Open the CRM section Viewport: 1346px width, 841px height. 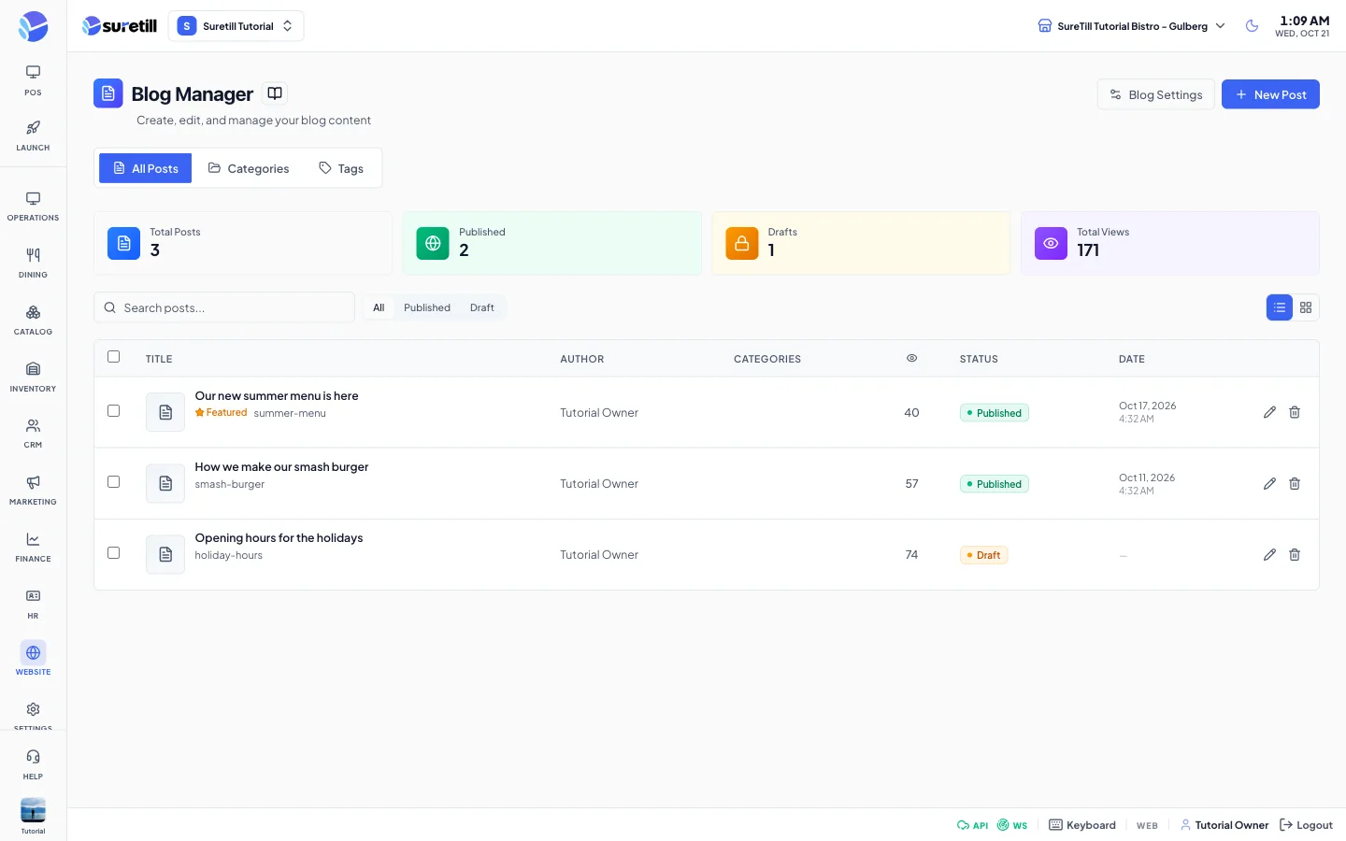click(33, 434)
